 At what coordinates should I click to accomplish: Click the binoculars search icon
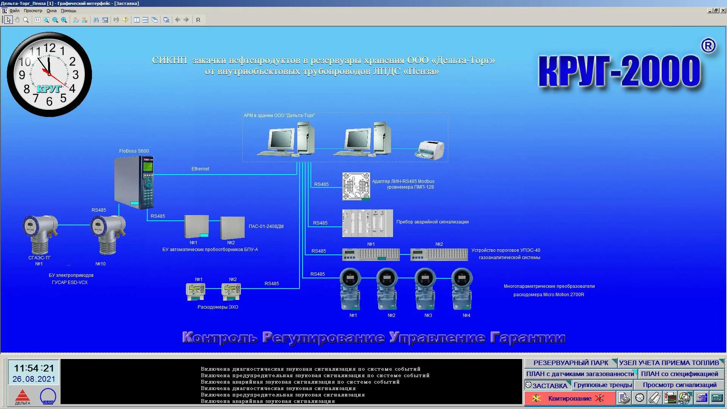coord(96,20)
